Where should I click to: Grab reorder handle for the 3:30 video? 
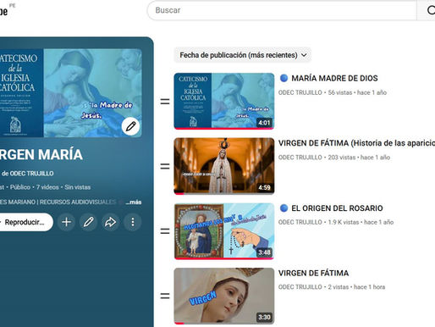point(165,296)
